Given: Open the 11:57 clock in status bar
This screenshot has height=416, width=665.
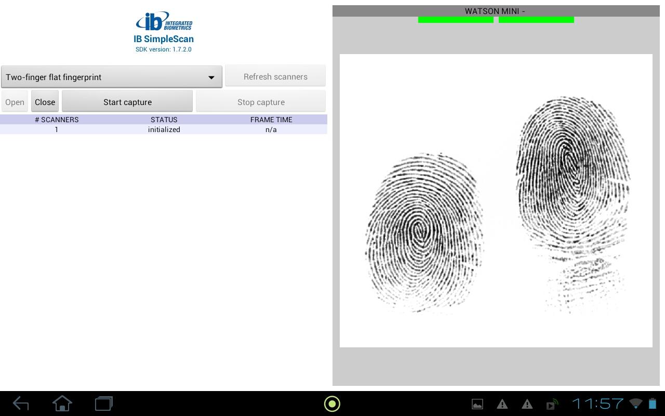Looking at the screenshot, I should point(597,404).
